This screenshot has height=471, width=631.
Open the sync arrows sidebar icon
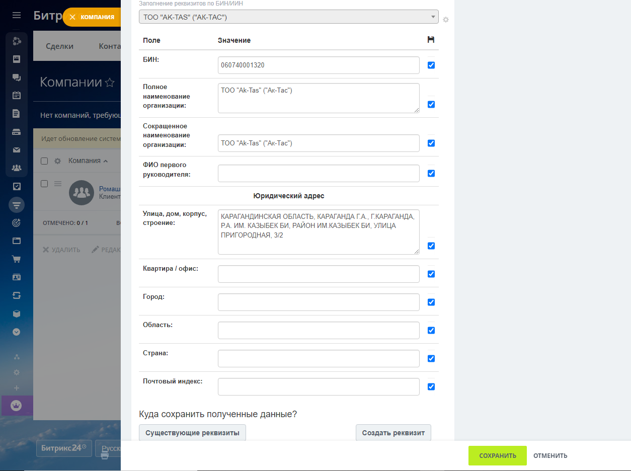point(17,295)
